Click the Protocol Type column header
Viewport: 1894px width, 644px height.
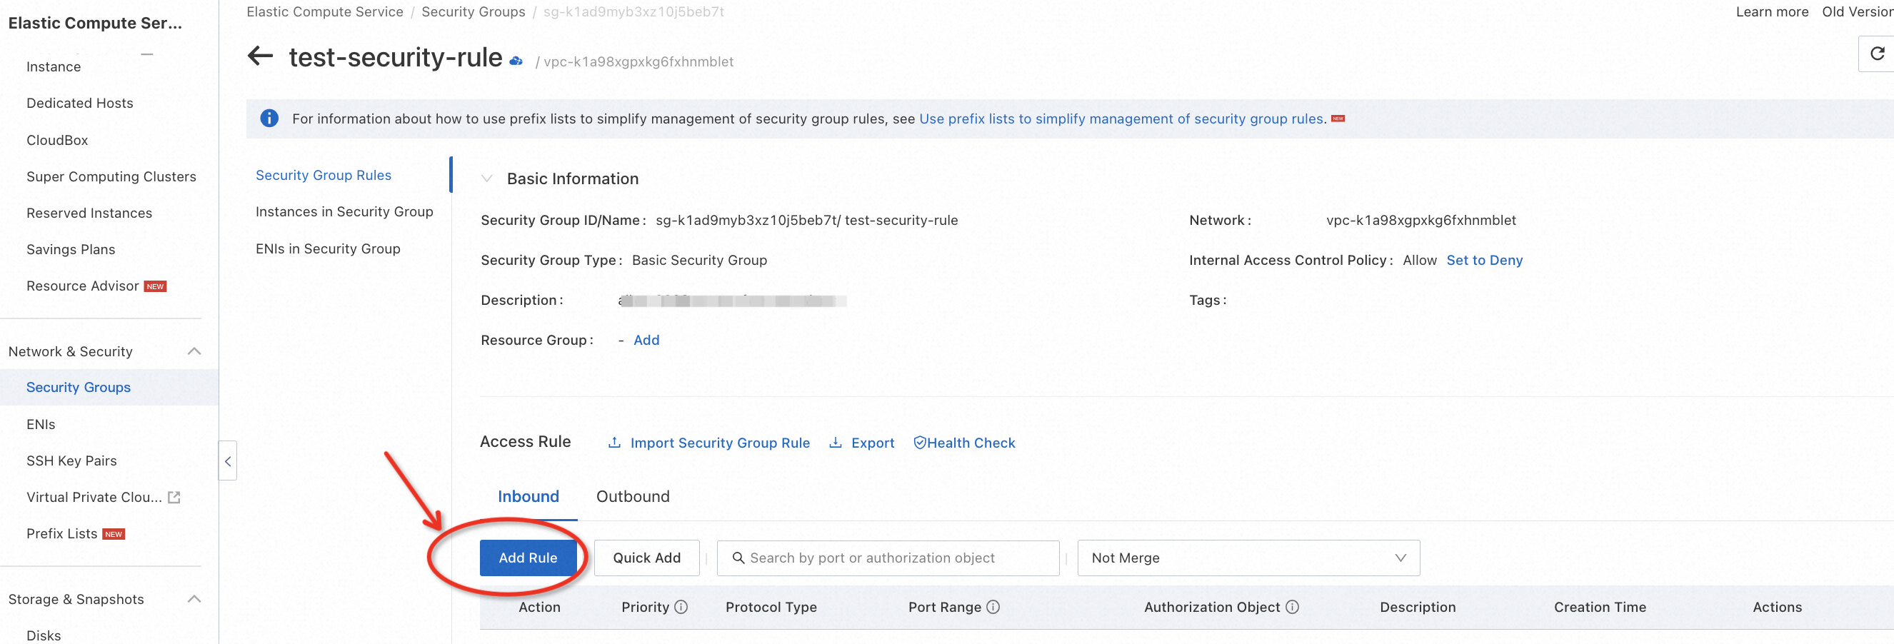[771, 608]
